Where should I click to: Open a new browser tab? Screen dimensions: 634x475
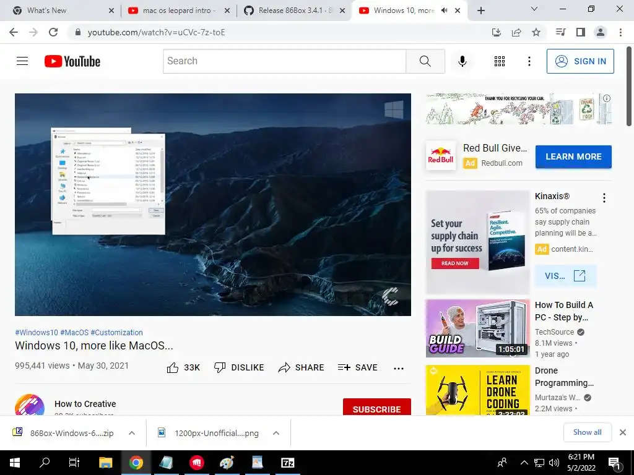pos(480,11)
